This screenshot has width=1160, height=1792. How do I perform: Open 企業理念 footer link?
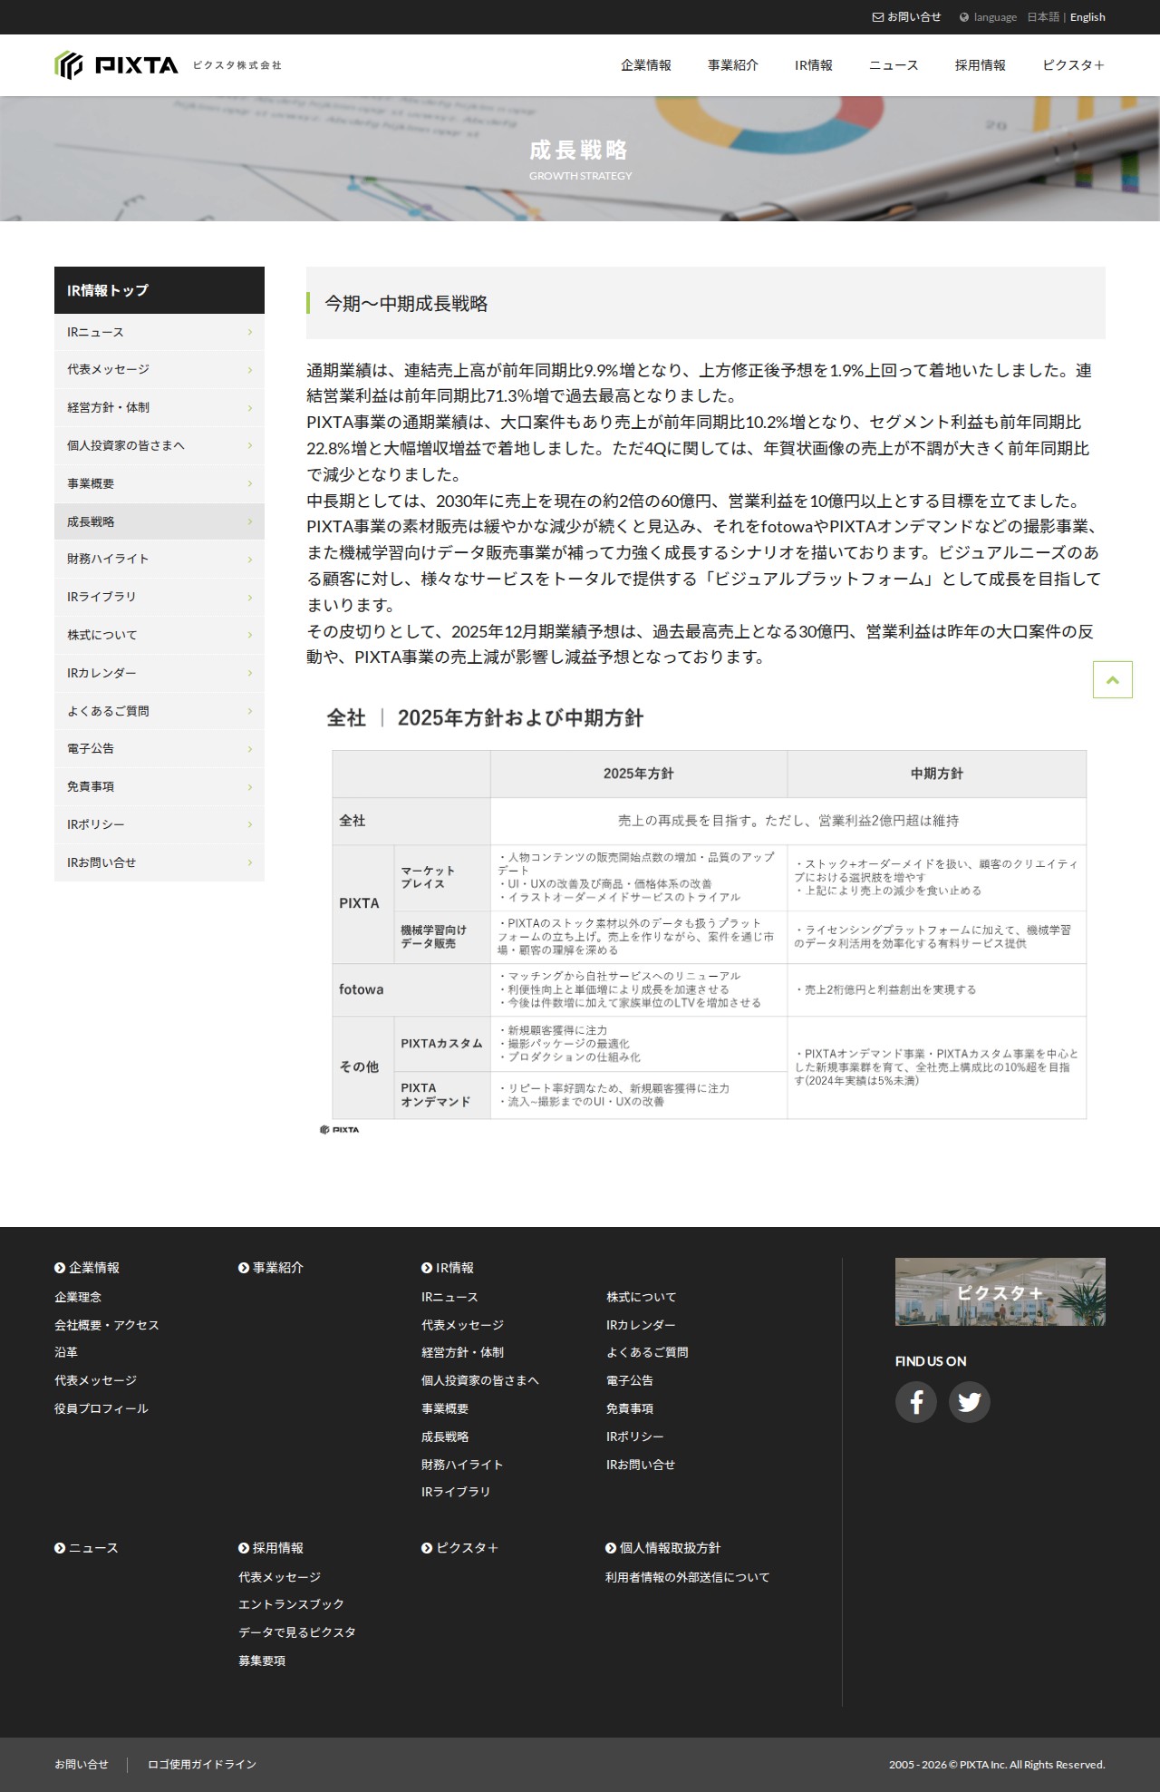click(x=78, y=1298)
